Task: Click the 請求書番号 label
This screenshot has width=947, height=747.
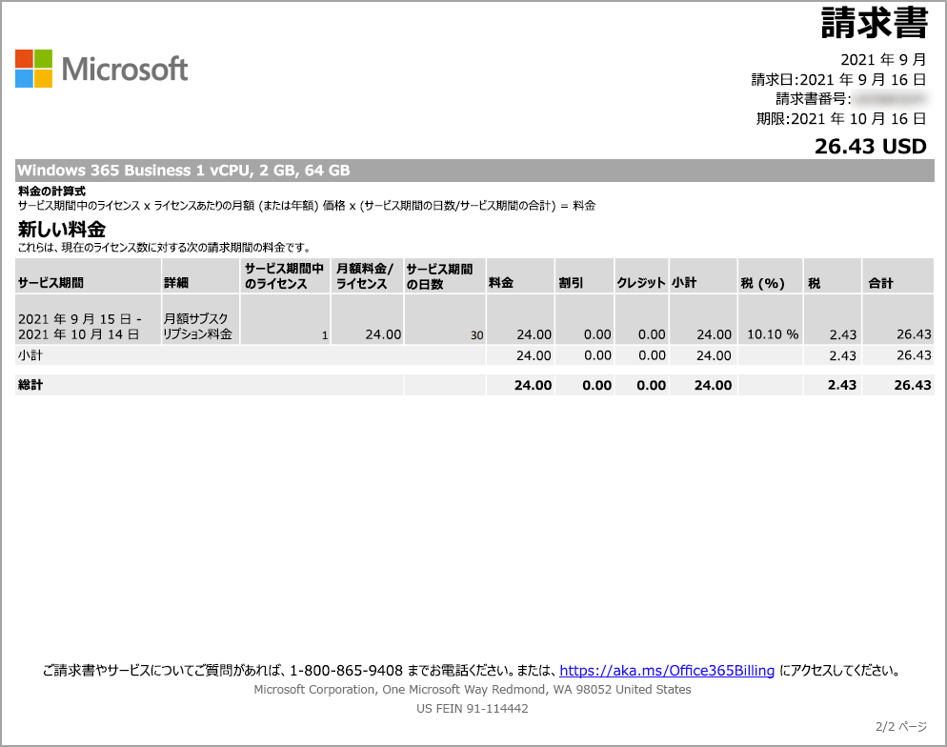Action: pyautogui.click(x=813, y=98)
